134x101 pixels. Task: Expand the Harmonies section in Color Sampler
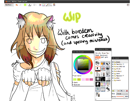click(76, 85)
